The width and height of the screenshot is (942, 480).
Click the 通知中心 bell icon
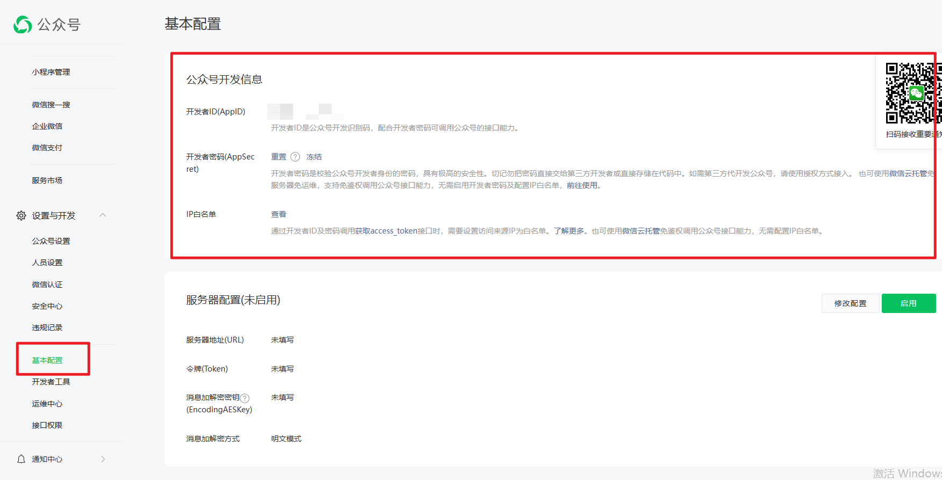click(x=21, y=459)
